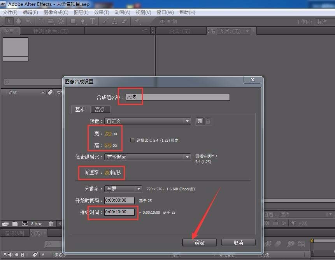This screenshot has height=260, width=335.
Task: Open project panel flyout menu
Action: click(x=145, y=31)
